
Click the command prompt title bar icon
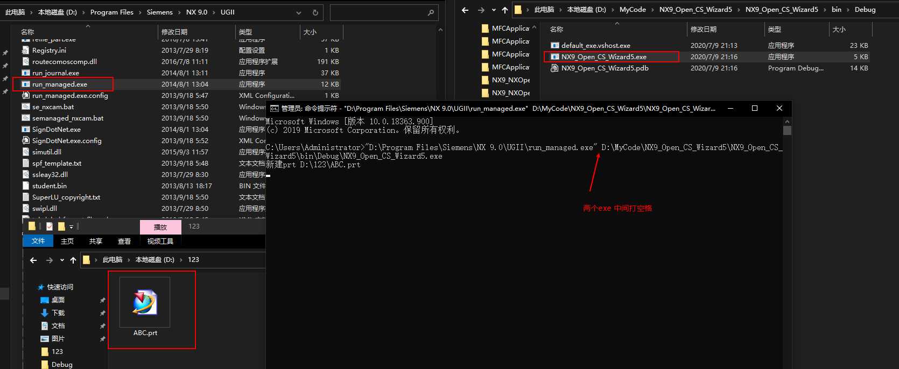click(x=274, y=108)
